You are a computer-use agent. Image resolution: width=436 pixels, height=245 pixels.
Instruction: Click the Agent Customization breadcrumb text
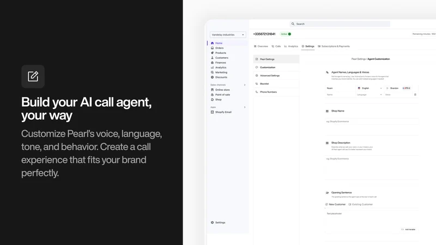(378, 59)
